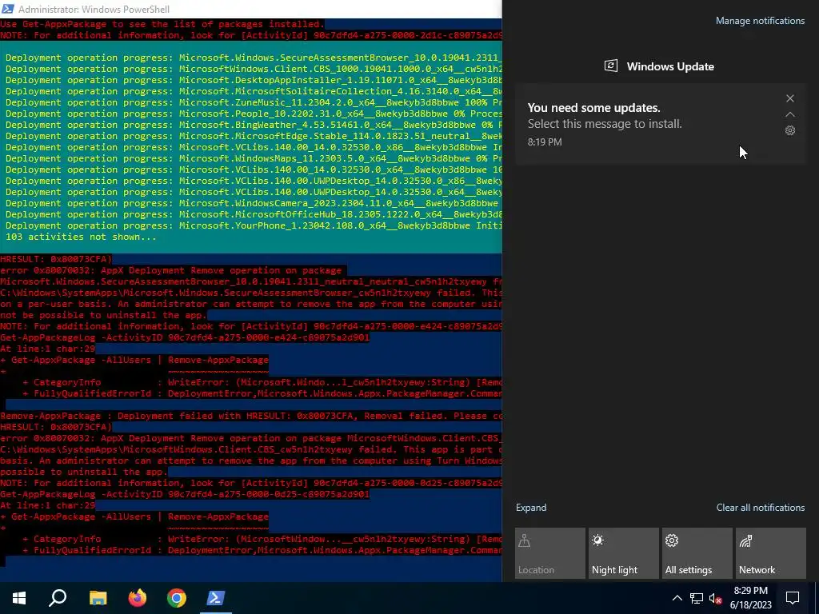The width and height of the screenshot is (819, 614).
Task: Open notification settings gear for Windows Update
Action: point(789,130)
